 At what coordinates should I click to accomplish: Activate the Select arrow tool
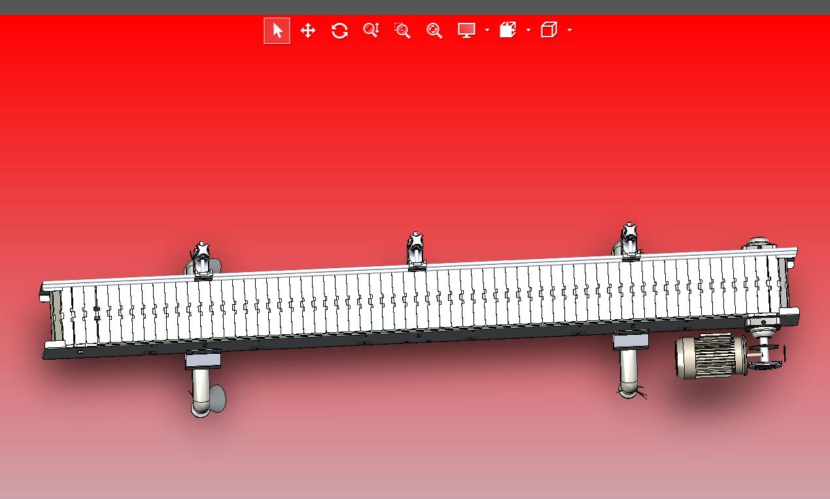click(277, 31)
